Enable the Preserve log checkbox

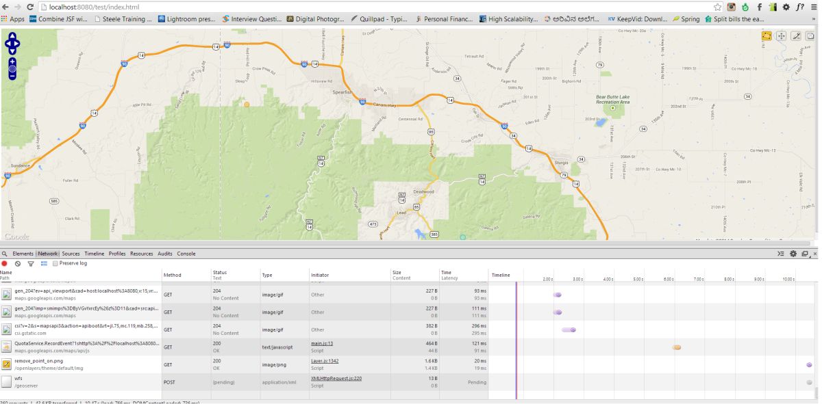[x=55, y=263]
